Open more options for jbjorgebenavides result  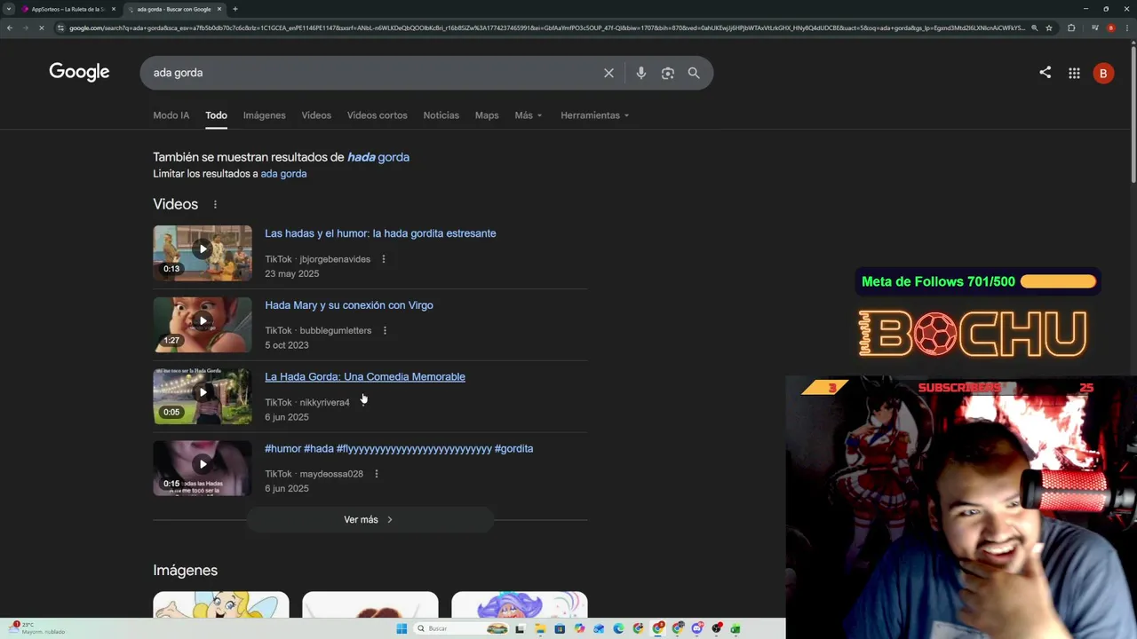point(384,259)
